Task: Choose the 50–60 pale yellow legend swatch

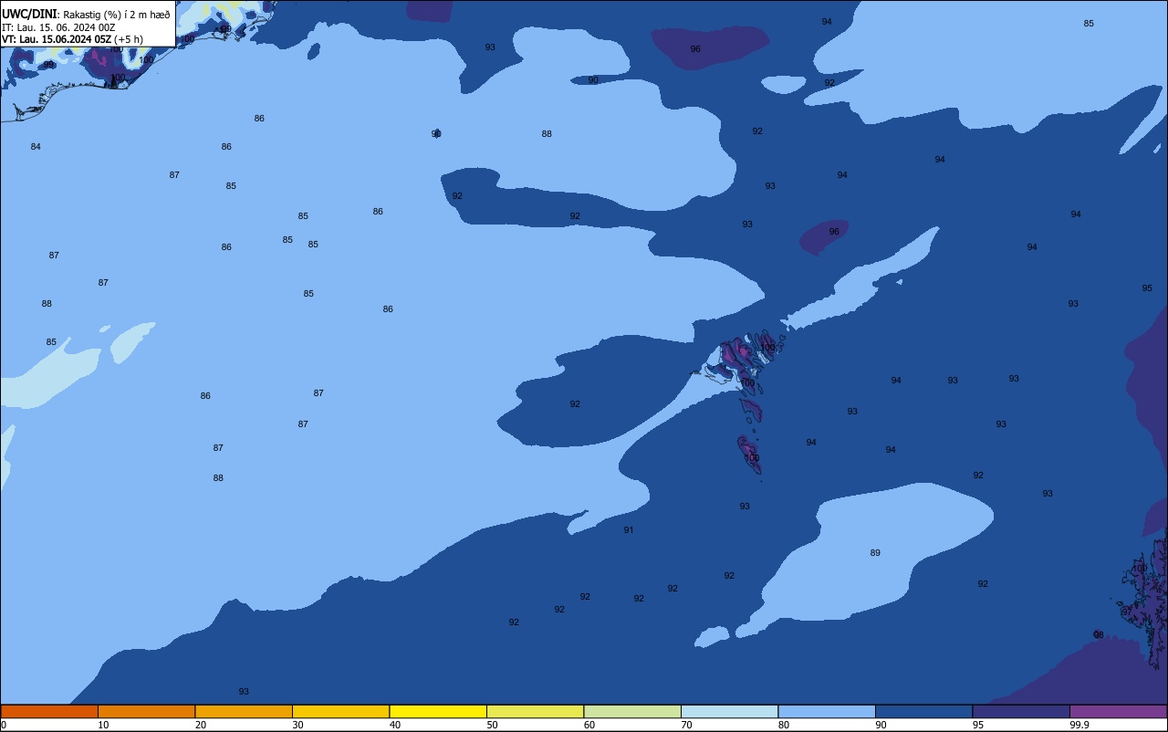Action: 535,711
